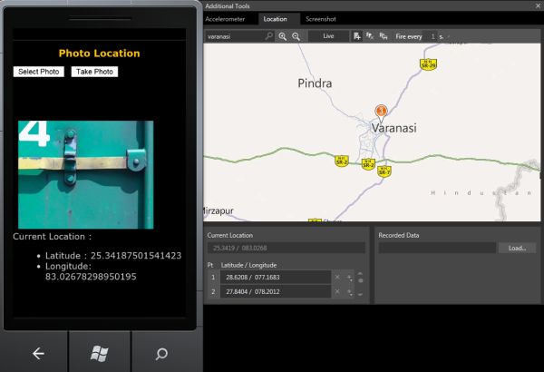Click the Mirzapur label on the map
This screenshot has width=544, height=372.
tap(219, 210)
